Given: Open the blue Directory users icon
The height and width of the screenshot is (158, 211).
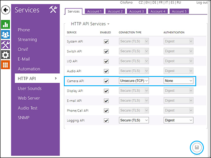Looking at the screenshot, I should [5, 34].
